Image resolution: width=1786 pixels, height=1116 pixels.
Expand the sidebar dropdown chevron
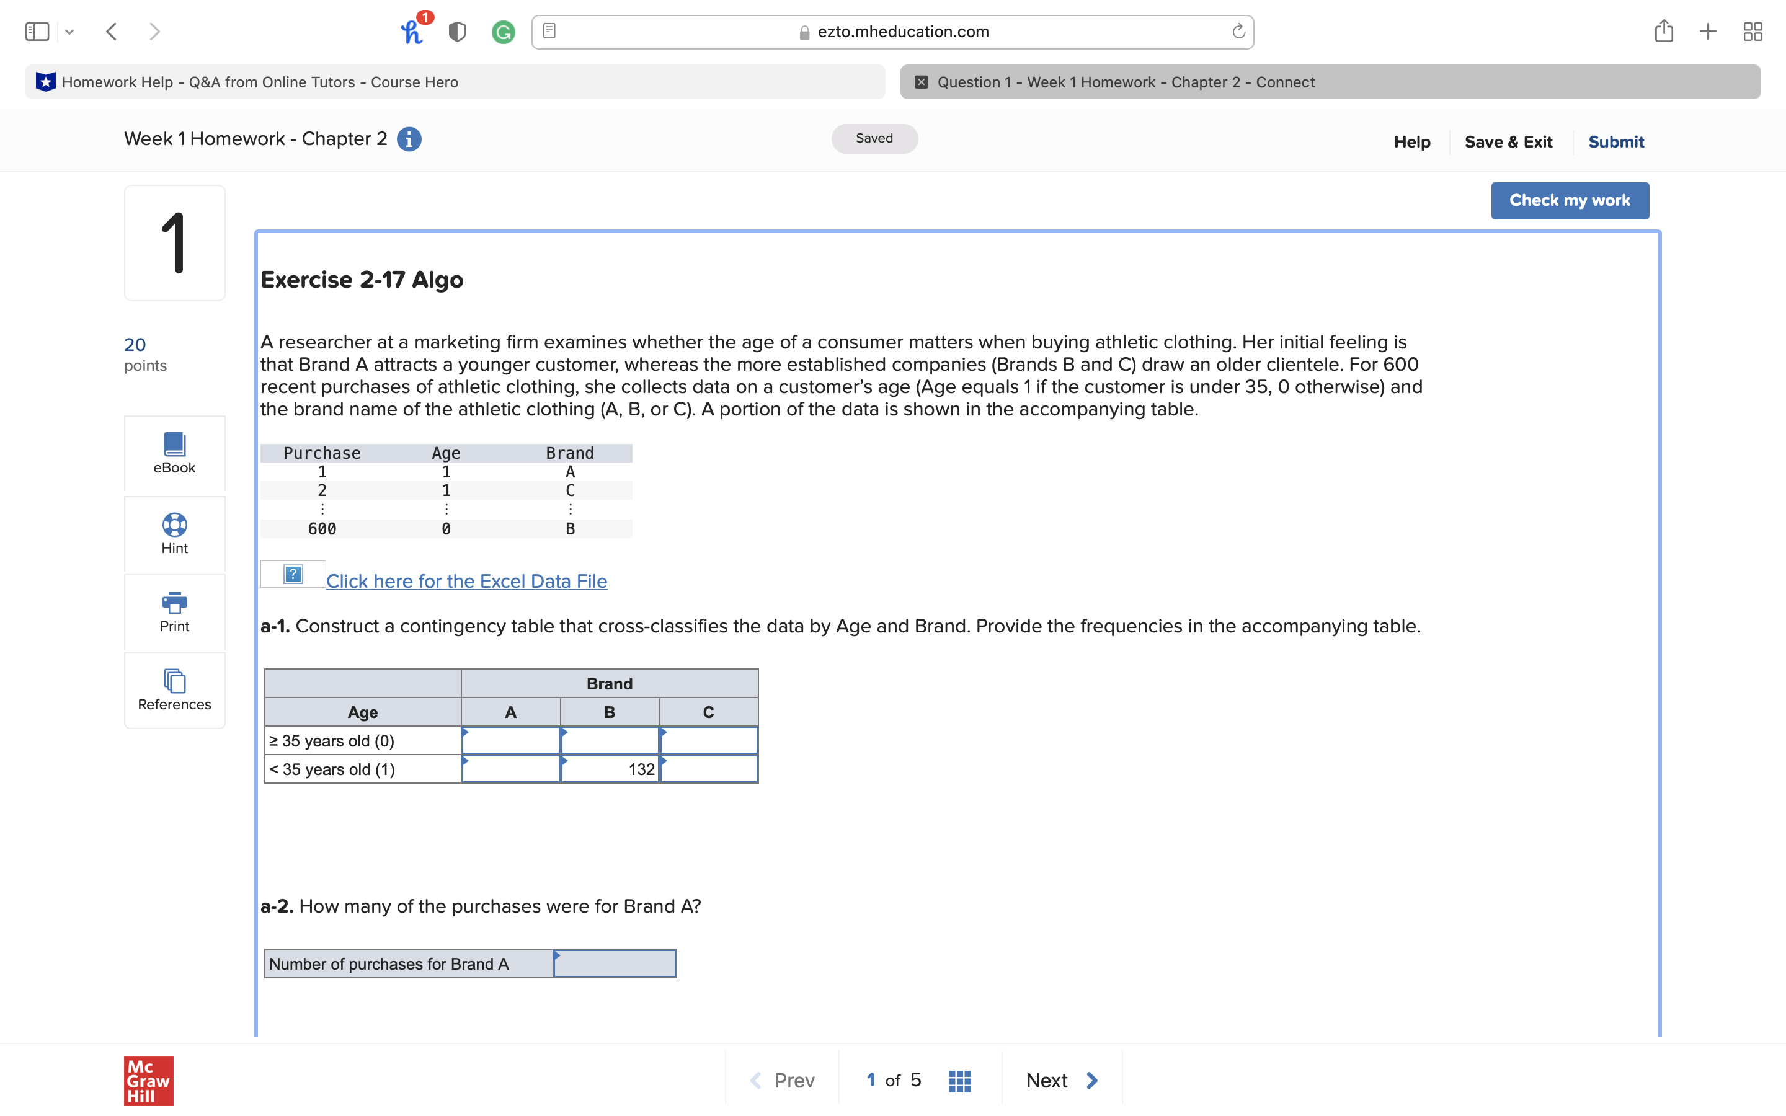click(69, 32)
